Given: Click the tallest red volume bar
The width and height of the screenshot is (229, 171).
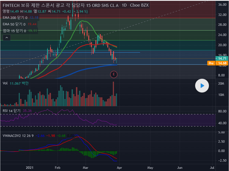Looking at the screenshot, I should click(x=113, y=93).
